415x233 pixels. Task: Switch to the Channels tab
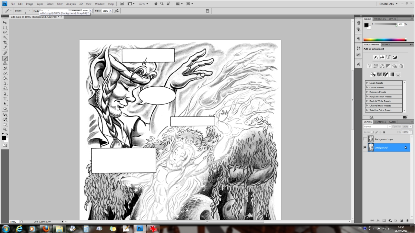380,122
